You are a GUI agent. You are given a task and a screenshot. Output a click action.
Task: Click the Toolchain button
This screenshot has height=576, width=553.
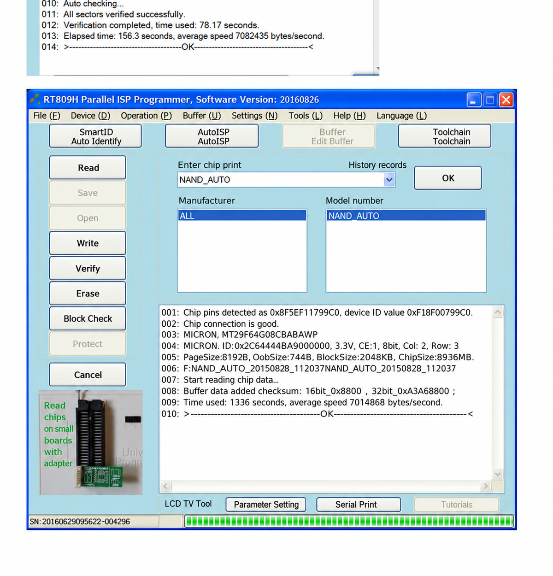click(x=445, y=136)
